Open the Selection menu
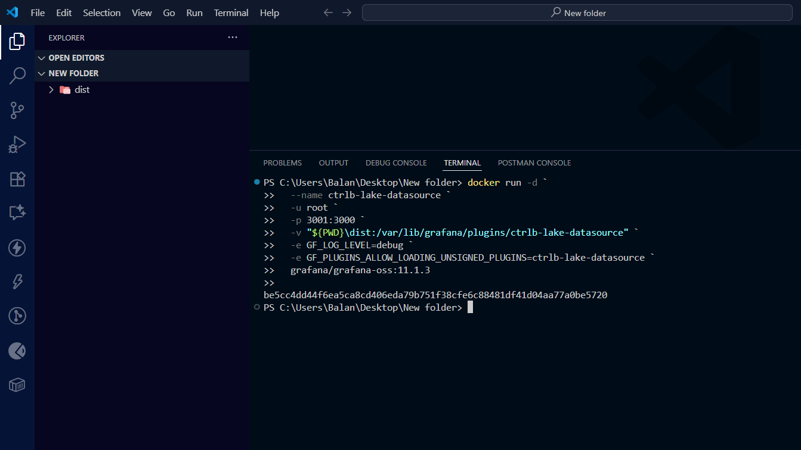801x450 pixels. click(x=101, y=12)
